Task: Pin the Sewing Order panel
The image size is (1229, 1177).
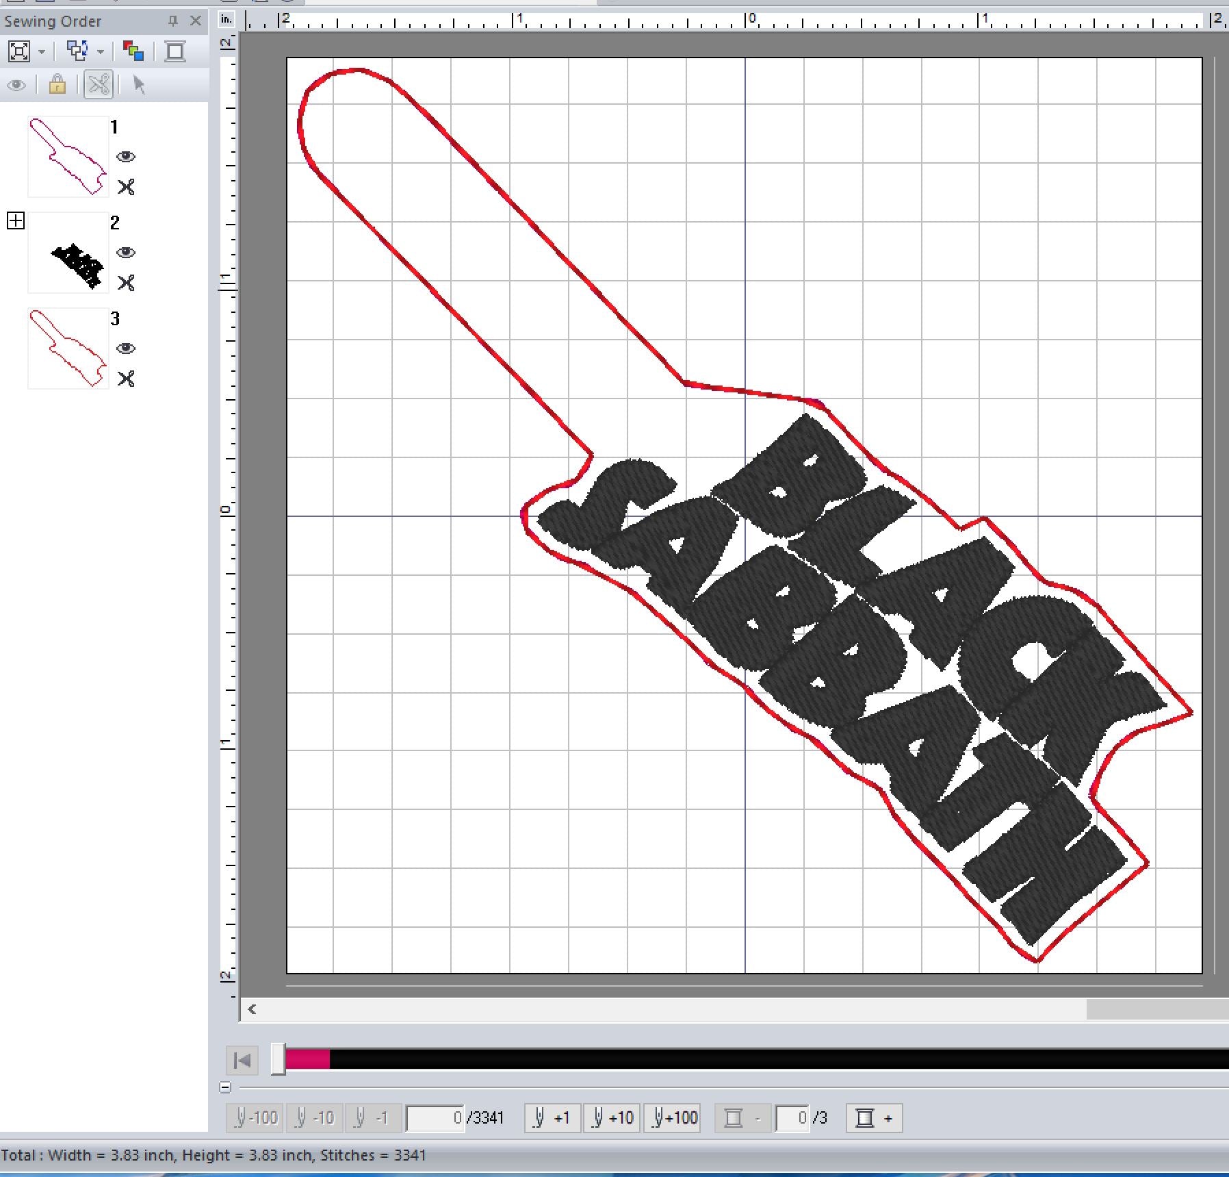Action: [x=173, y=21]
